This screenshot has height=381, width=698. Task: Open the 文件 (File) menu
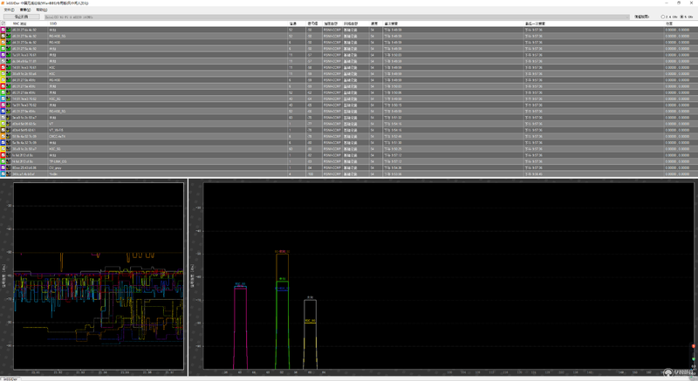coord(9,10)
